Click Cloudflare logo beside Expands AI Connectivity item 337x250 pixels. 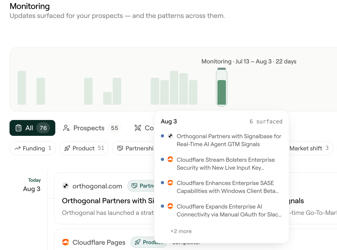[170, 206]
